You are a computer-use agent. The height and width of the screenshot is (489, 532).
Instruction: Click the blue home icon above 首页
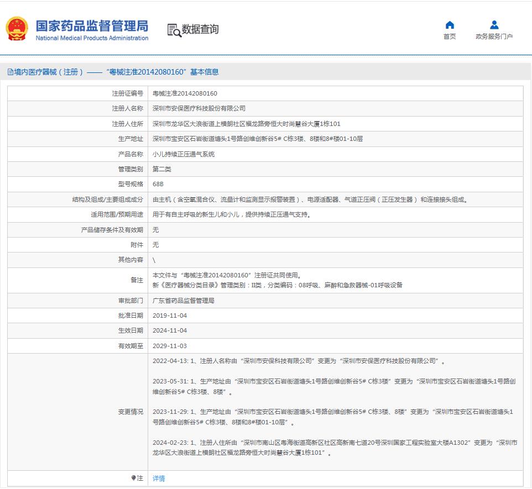point(450,25)
